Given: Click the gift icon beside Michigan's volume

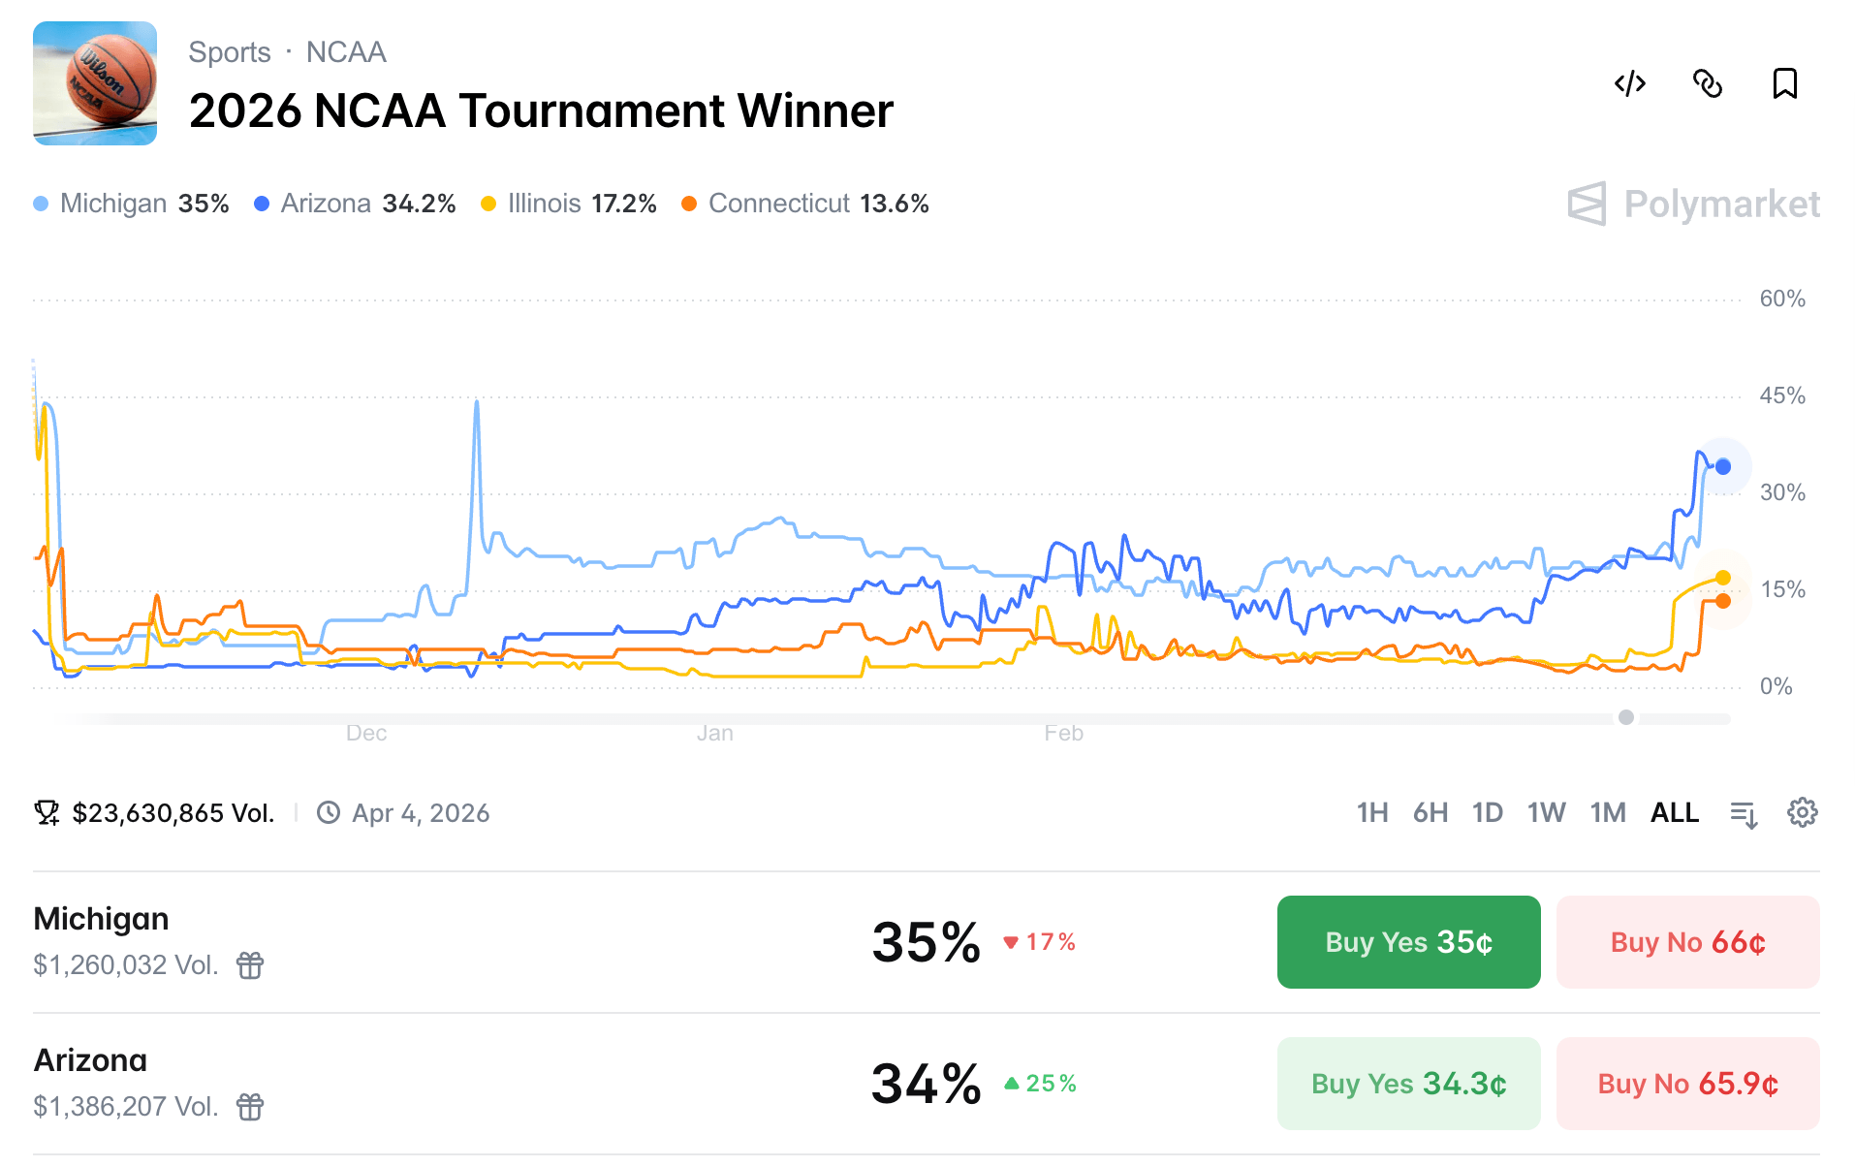Looking at the screenshot, I should (x=250, y=965).
